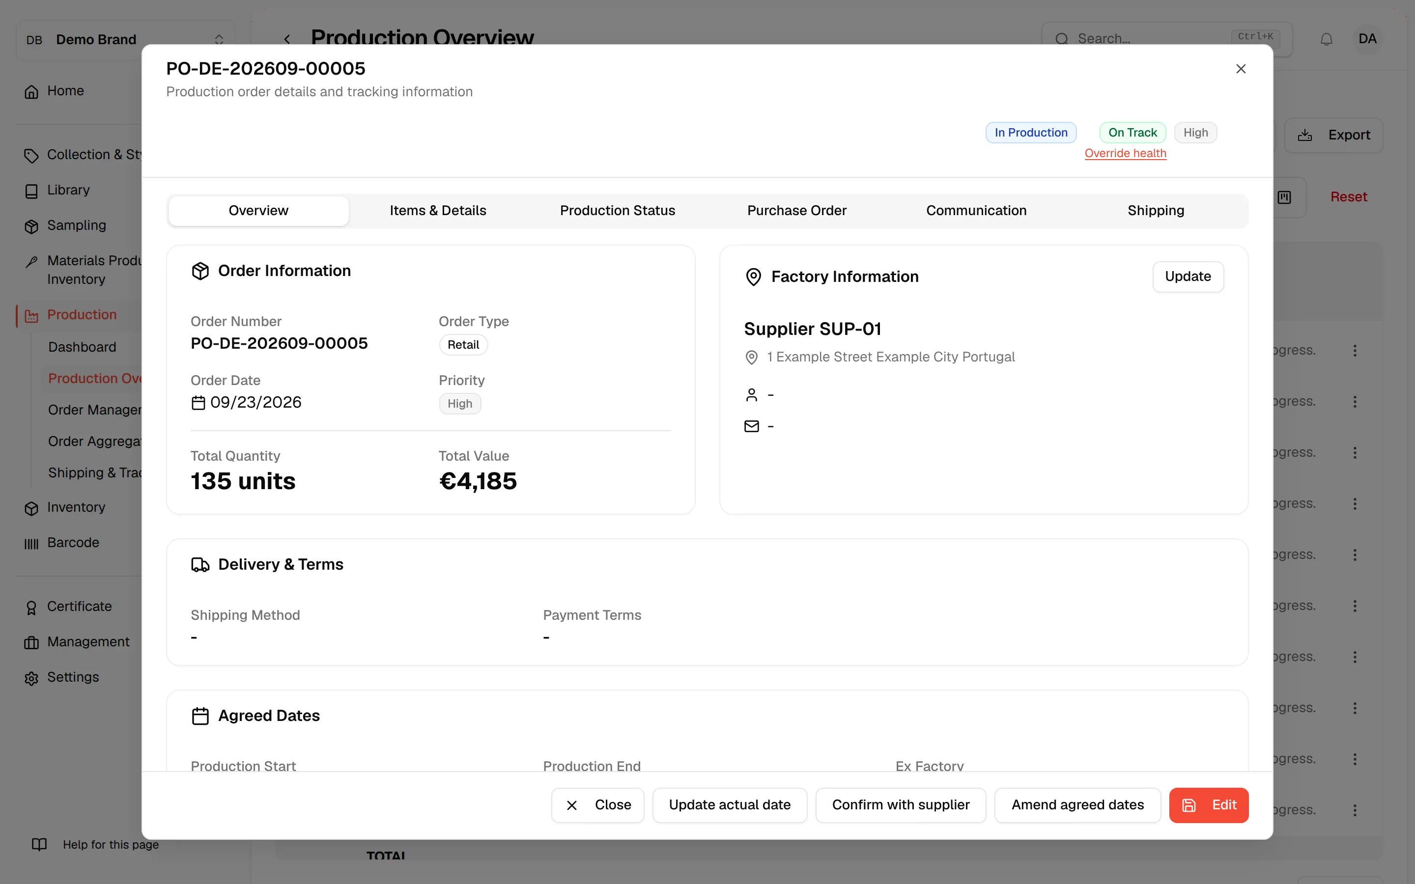Click Amend agreed dates
This screenshot has width=1415, height=884.
pyautogui.click(x=1077, y=805)
